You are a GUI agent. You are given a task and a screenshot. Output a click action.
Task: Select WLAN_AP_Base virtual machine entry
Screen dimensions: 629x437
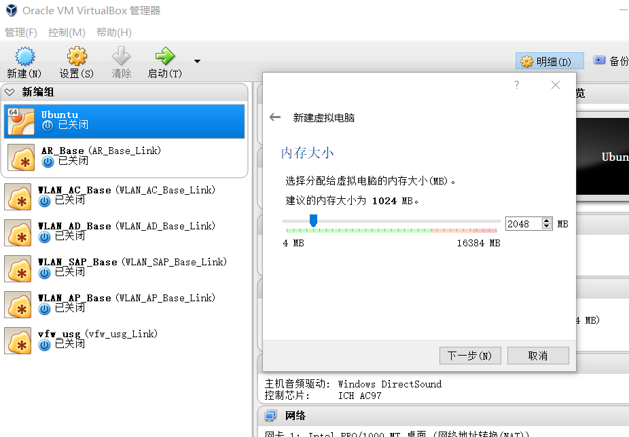[x=124, y=304]
